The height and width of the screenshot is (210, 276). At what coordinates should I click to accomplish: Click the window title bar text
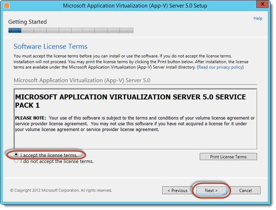[x=135, y=5]
